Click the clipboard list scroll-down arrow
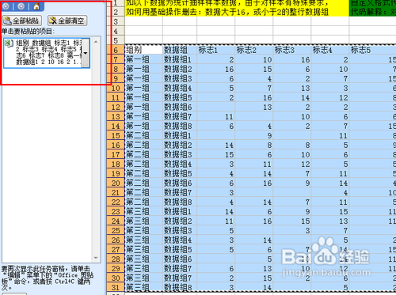This screenshot has width=396, height=295. pyautogui.click(x=96, y=258)
